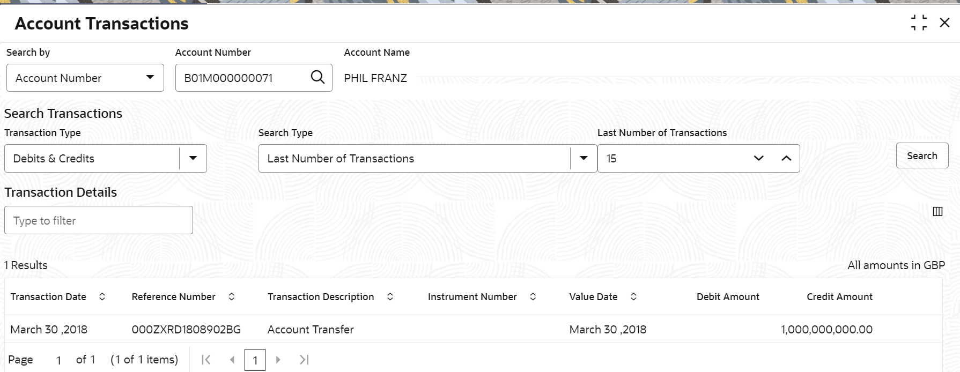Open the Search by dropdown
This screenshot has width=960, height=372.
click(x=85, y=78)
